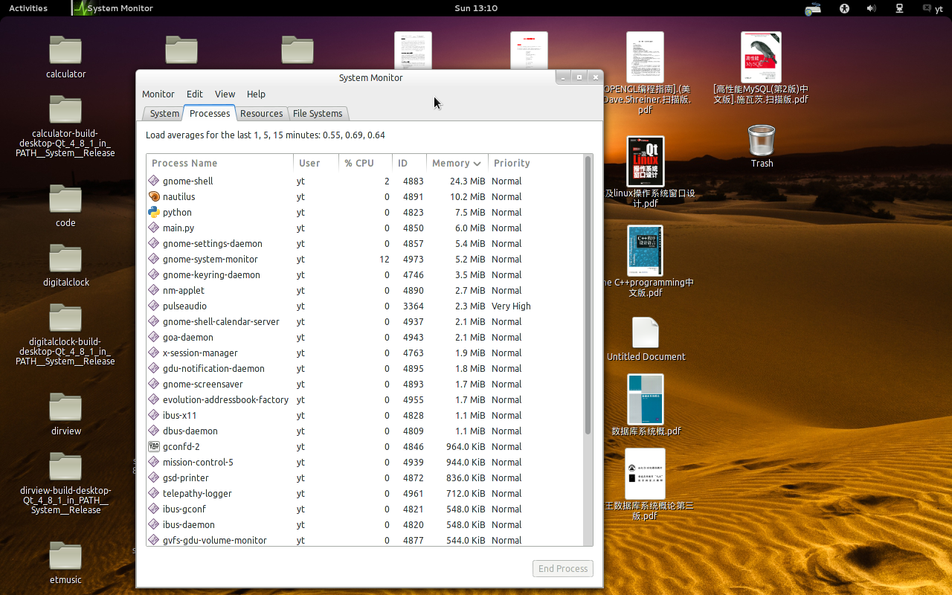Open the Activities overview
Screen dimensions: 952x595
click(28, 8)
